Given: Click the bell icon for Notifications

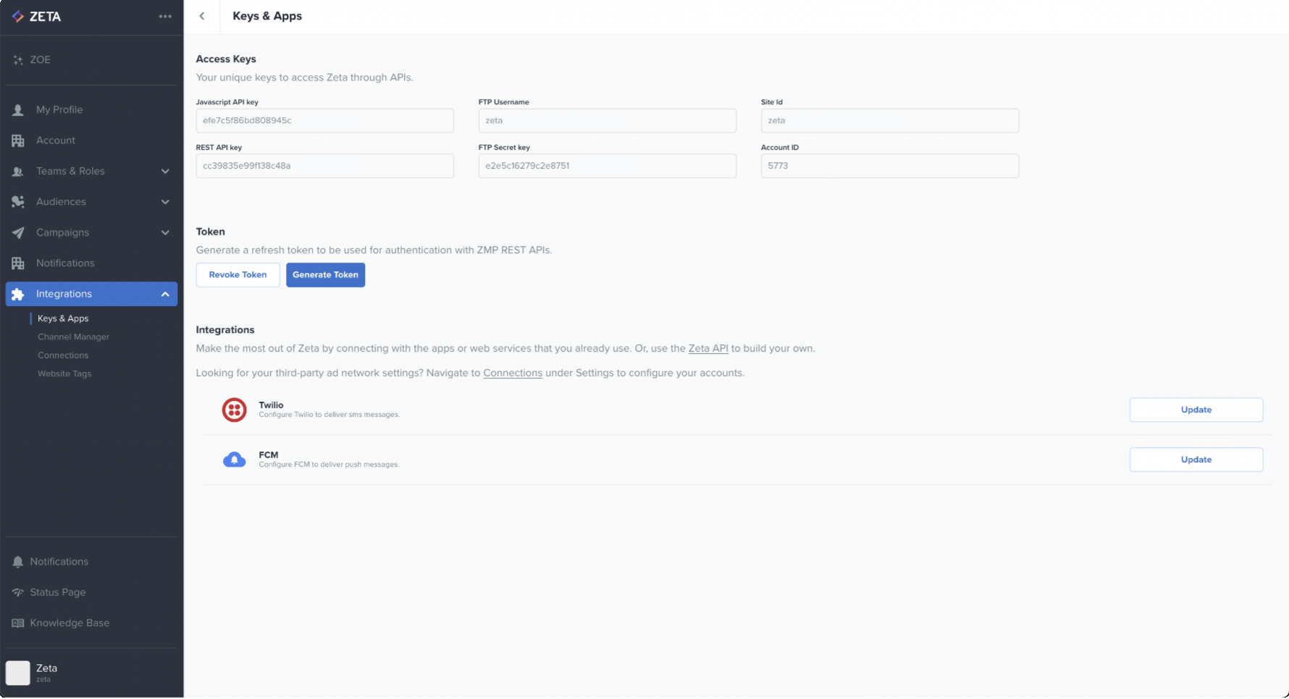Looking at the screenshot, I should point(18,562).
